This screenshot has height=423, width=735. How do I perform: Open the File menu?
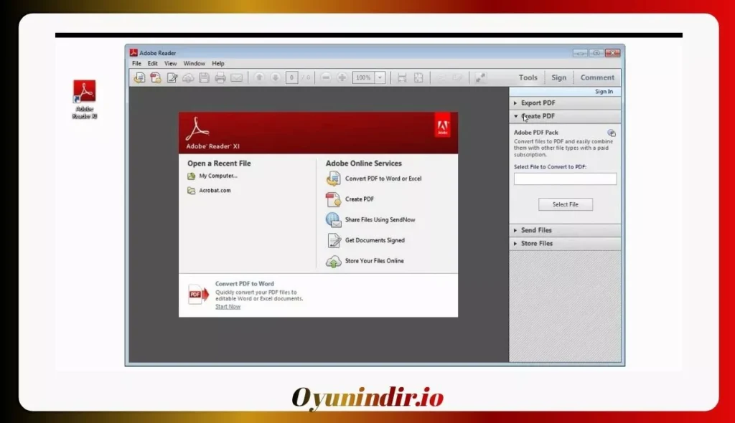point(136,63)
